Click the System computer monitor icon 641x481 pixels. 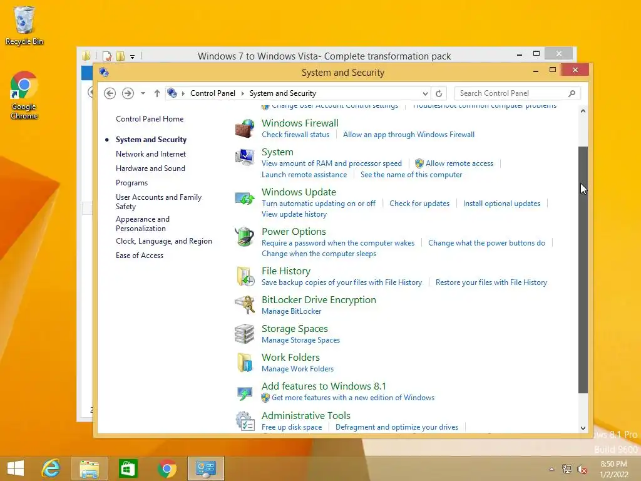pos(245,157)
